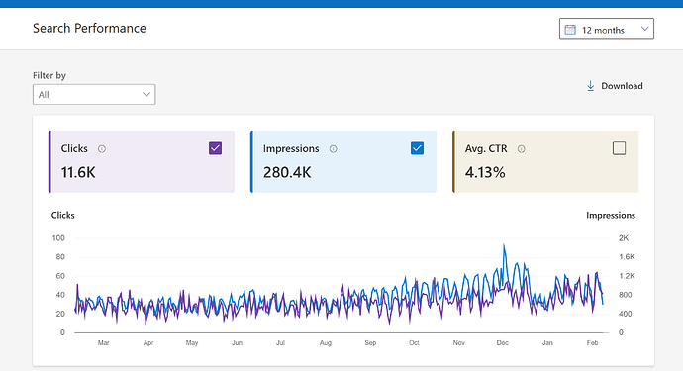Image resolution: width=683 pixels, height=371 pixels.
Task: Select the Impressions metric card
Action: 343,161
